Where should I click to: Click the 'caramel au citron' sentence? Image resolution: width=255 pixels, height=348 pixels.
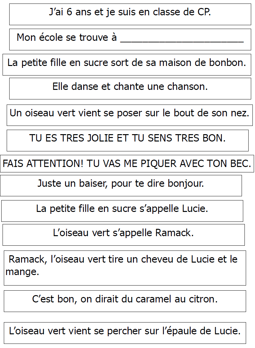click(x=125, y=299)
